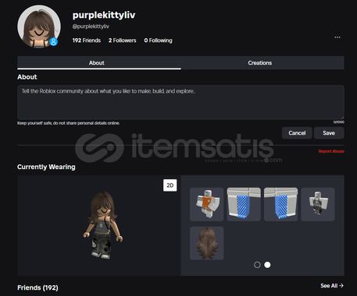This screenshot has height=296, width=357.
Task: Toggle the 2D avatar view button
Action: [x=170, y=185]
